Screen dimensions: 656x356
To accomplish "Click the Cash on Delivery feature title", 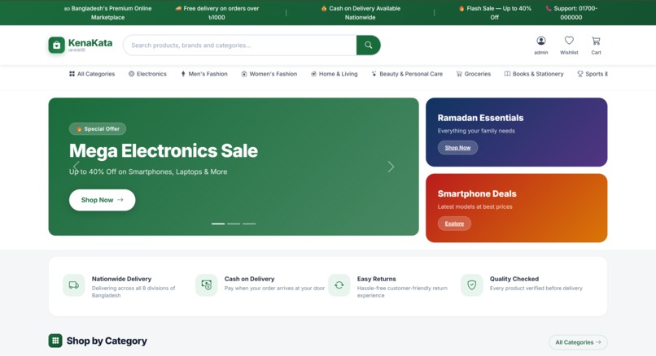I will (x=249, y=279).
